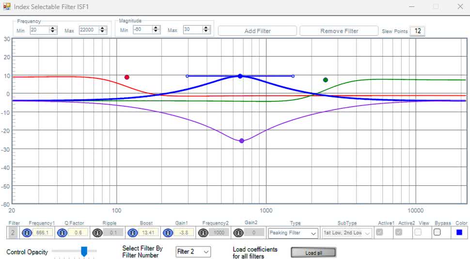The height and width of the screenshot is (259, 470).
Task: Toggle the View checkbox
Action: pos(418,232)
